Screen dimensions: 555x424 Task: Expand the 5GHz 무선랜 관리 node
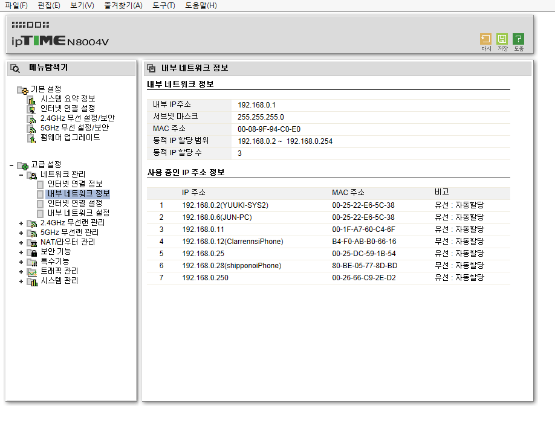click(21, 233)
